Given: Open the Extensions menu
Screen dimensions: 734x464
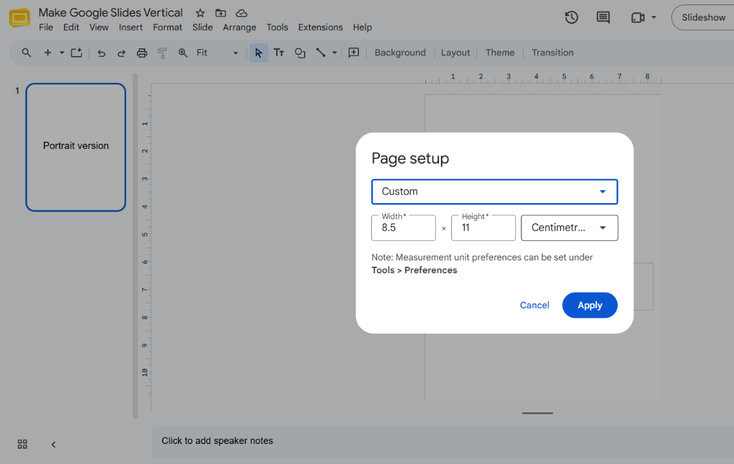Looking at the screenshot, I should coord(320,28).
